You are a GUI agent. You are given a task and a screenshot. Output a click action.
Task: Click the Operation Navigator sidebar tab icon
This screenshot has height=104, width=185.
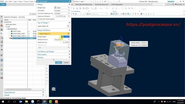pyautogui.click(x=2, y=34)
